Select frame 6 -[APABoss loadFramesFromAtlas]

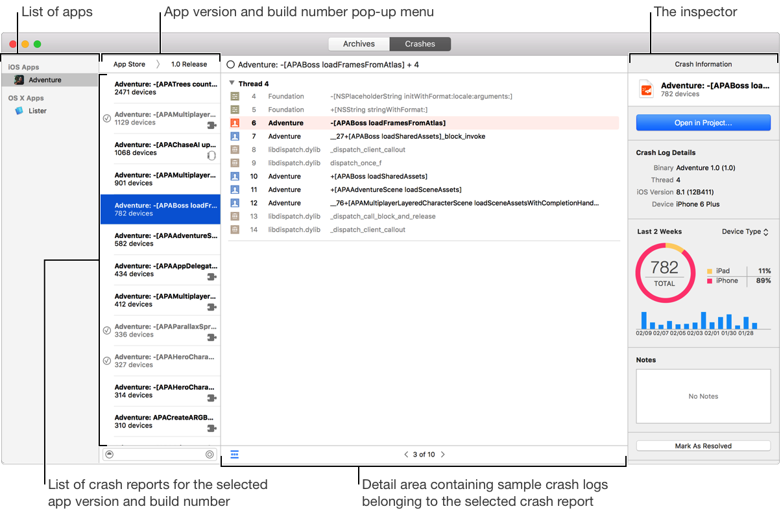click(424, 123)
